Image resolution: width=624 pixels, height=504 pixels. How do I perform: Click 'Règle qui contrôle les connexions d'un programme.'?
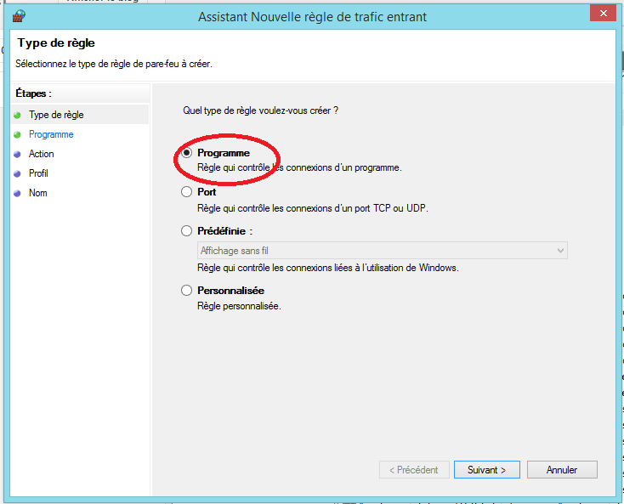coord(299,168)
